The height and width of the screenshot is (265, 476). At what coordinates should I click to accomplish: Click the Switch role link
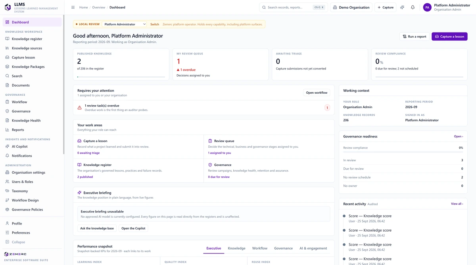[x=155, y=24]
